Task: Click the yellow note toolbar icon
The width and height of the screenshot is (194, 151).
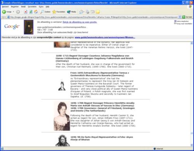Action: [98, 12]
